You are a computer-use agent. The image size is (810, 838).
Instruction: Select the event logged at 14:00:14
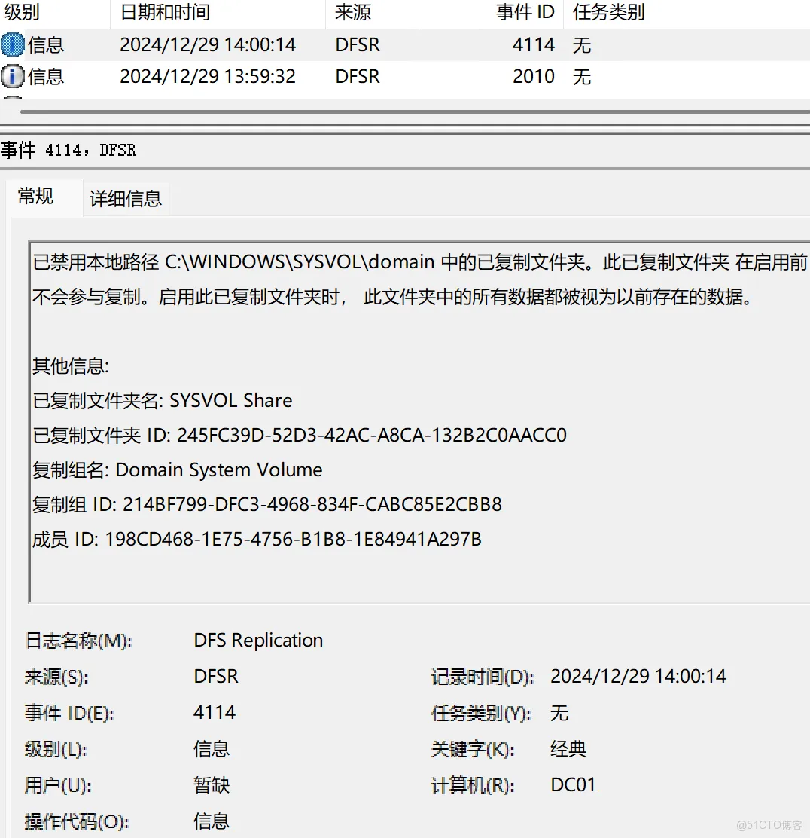point(208,45)
